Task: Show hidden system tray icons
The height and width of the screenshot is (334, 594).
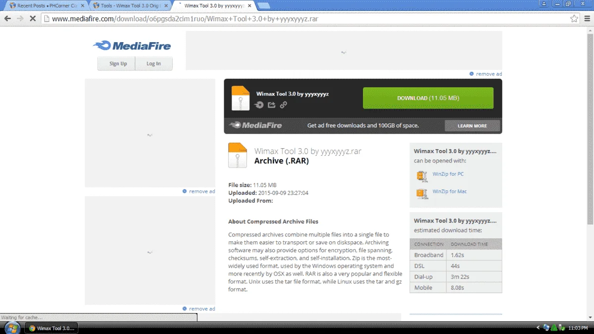Action: point(538,328)
